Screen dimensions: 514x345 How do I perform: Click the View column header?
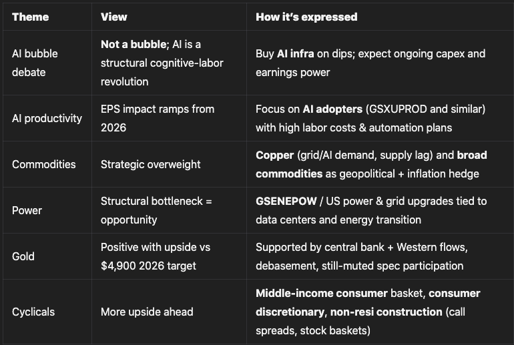pos(114,17)
